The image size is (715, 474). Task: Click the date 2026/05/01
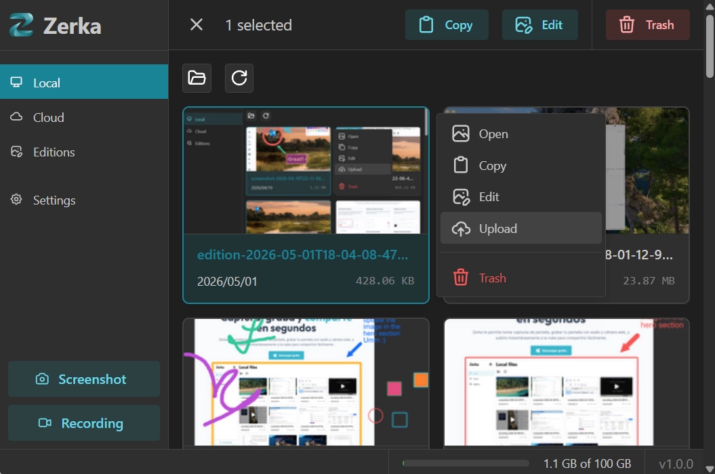(227, 281)
